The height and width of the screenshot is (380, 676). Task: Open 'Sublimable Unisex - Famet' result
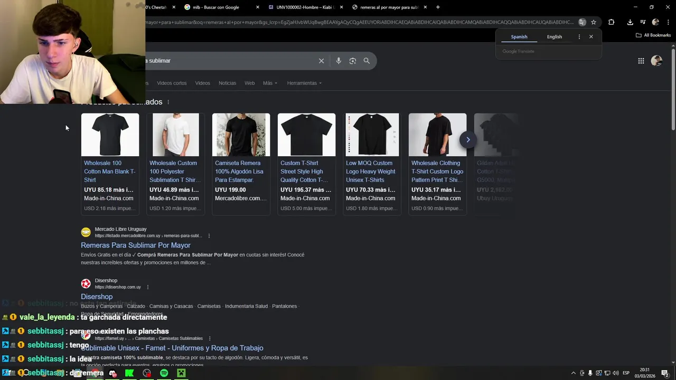coord(172,348)
